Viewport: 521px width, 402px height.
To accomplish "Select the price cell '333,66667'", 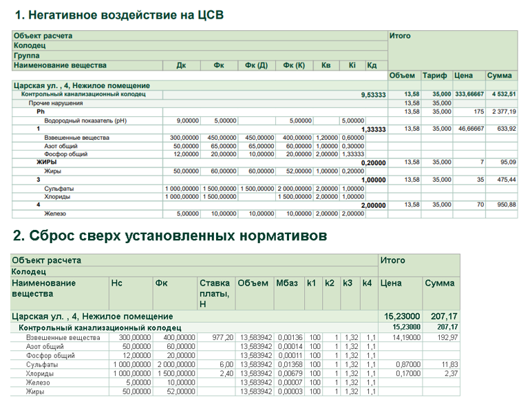I will point(469,94).
